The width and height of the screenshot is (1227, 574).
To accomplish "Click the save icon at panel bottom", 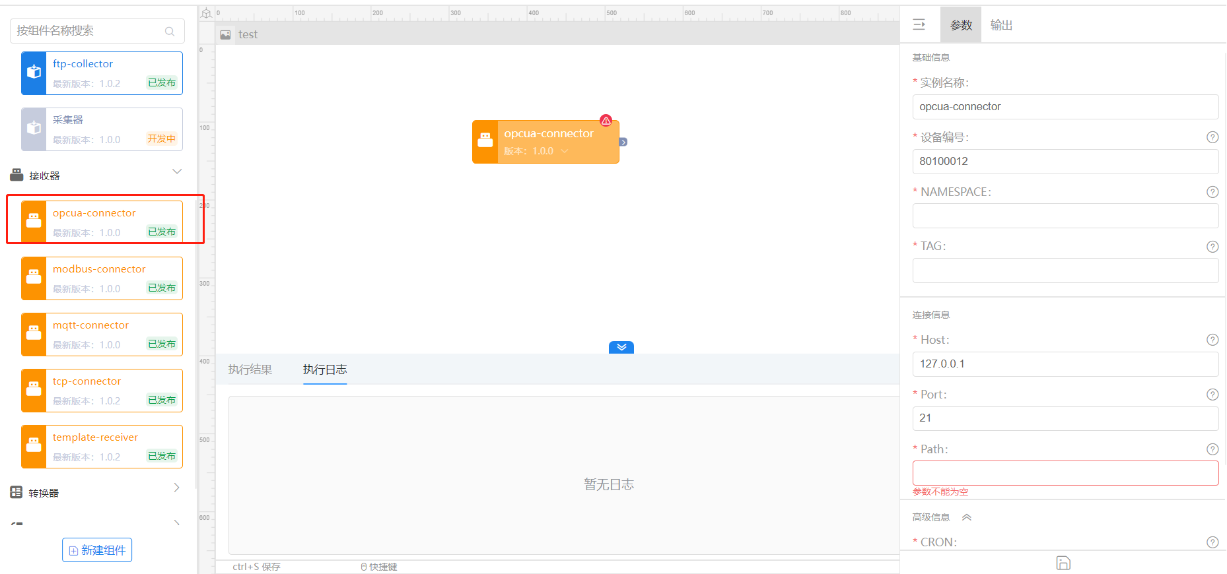I will 1063,563.
